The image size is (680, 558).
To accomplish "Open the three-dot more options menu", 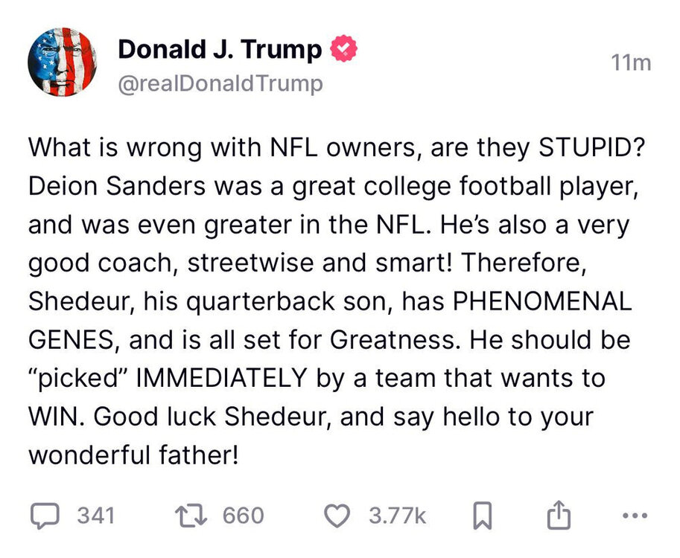I will tap(635, 516).
